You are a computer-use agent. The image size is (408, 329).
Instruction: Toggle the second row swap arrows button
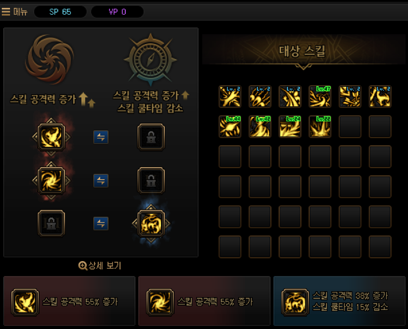click(101, 181)
